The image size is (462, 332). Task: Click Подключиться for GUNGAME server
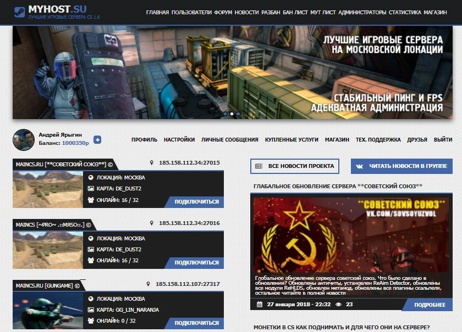pos(196,323)
